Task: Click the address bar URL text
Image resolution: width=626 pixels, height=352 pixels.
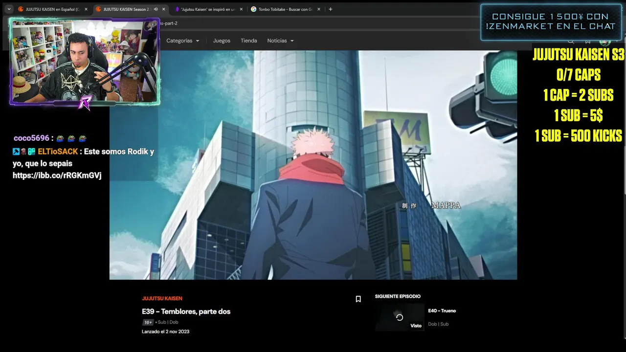Action: [169, 23]
